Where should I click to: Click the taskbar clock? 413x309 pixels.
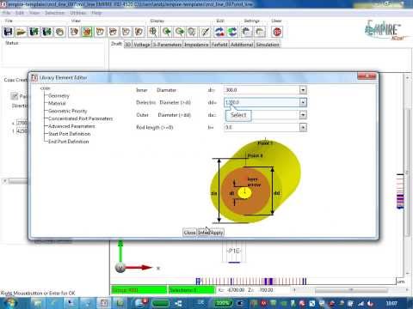[x=391, y=303]
